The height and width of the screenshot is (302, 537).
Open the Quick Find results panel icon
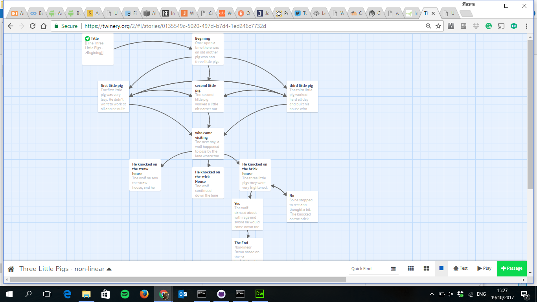394,269
